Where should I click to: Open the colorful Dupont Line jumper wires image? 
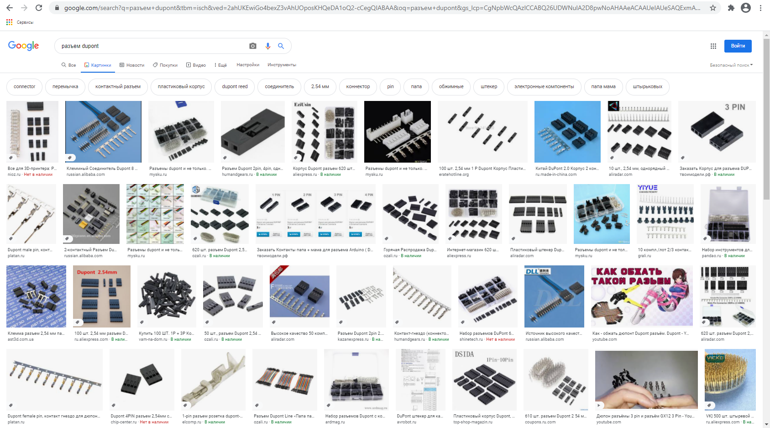[285, 380]
